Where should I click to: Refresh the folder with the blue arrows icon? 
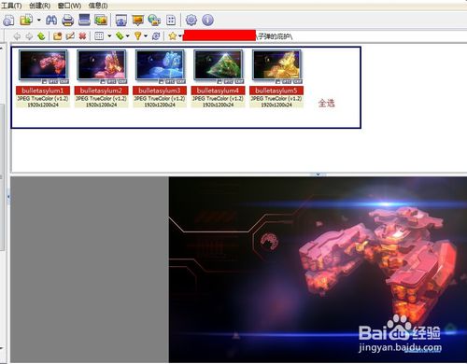point(156,36)
